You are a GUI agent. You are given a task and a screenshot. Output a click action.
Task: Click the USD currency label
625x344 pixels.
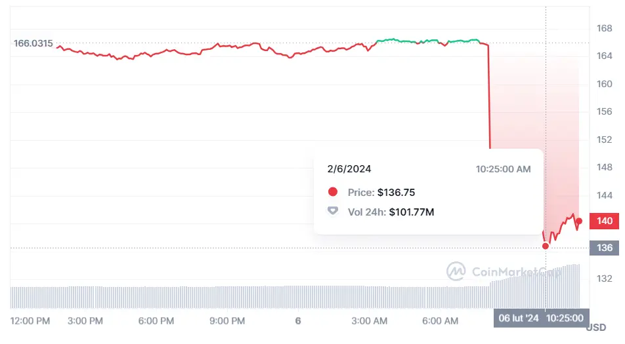[595, 328]
